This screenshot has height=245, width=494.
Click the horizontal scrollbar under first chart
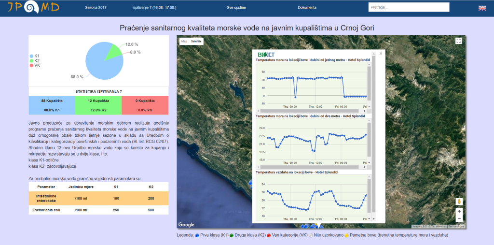coord(312,111)
